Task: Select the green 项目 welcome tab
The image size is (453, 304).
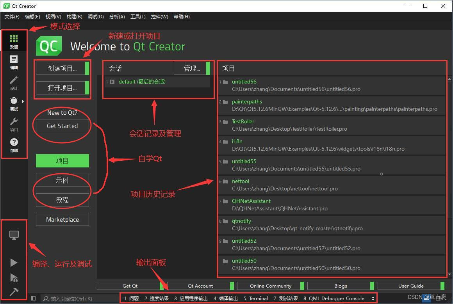Action: pos(62,161)
